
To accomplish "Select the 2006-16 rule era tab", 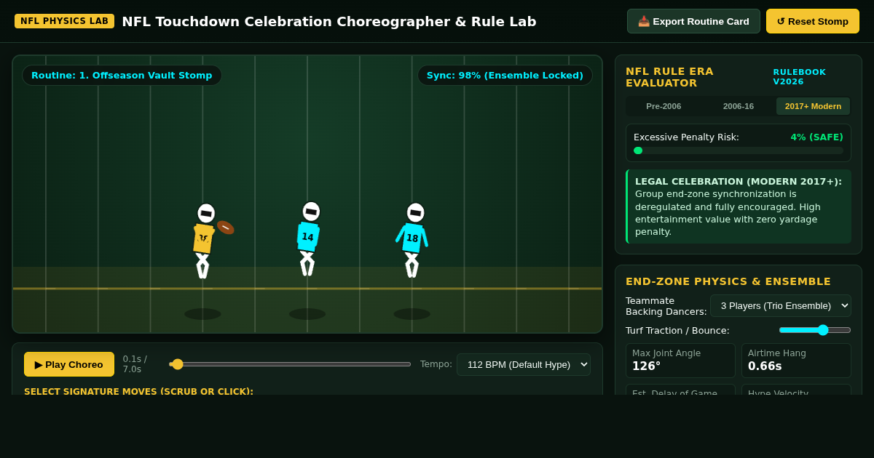I will 739,106.
